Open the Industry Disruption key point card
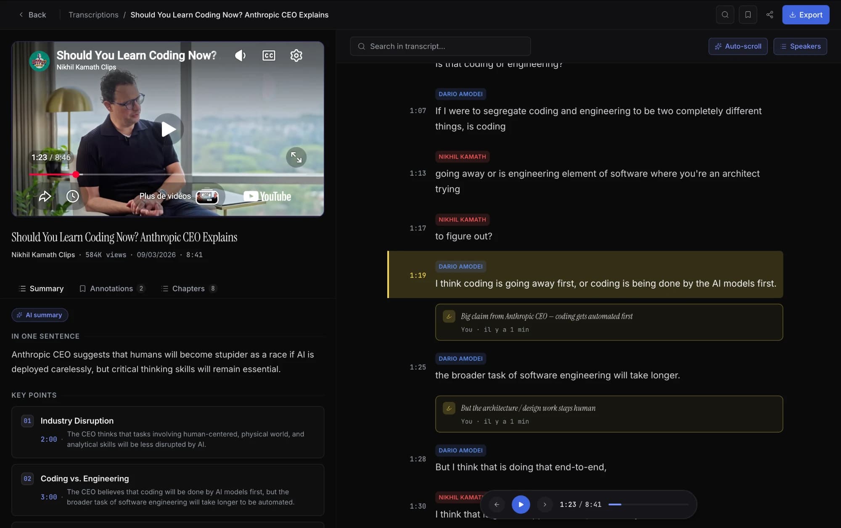841x528 pixels. coord(168,432)
